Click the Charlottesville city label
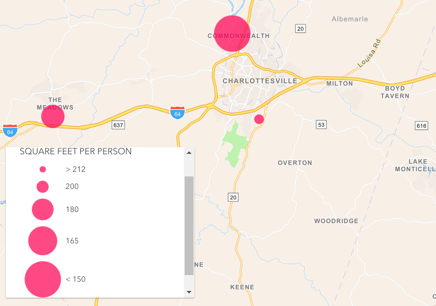This screenshot has height=306, width=436. coord(260,81)
